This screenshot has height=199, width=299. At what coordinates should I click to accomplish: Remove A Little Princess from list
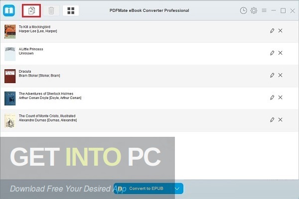[280, 53]
